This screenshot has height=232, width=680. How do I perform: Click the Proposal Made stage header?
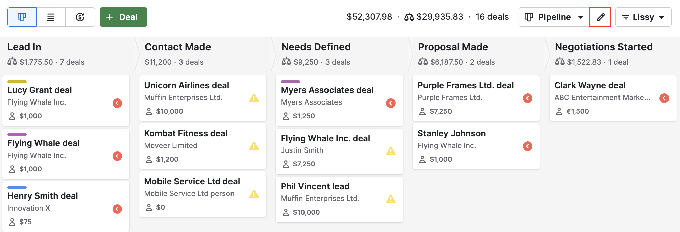click(453, 47)
